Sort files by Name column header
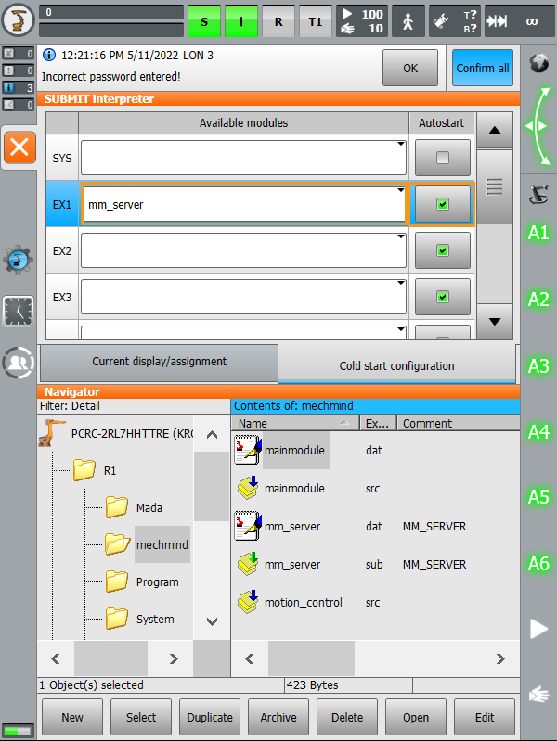The image size is (557, 741). 296,424
